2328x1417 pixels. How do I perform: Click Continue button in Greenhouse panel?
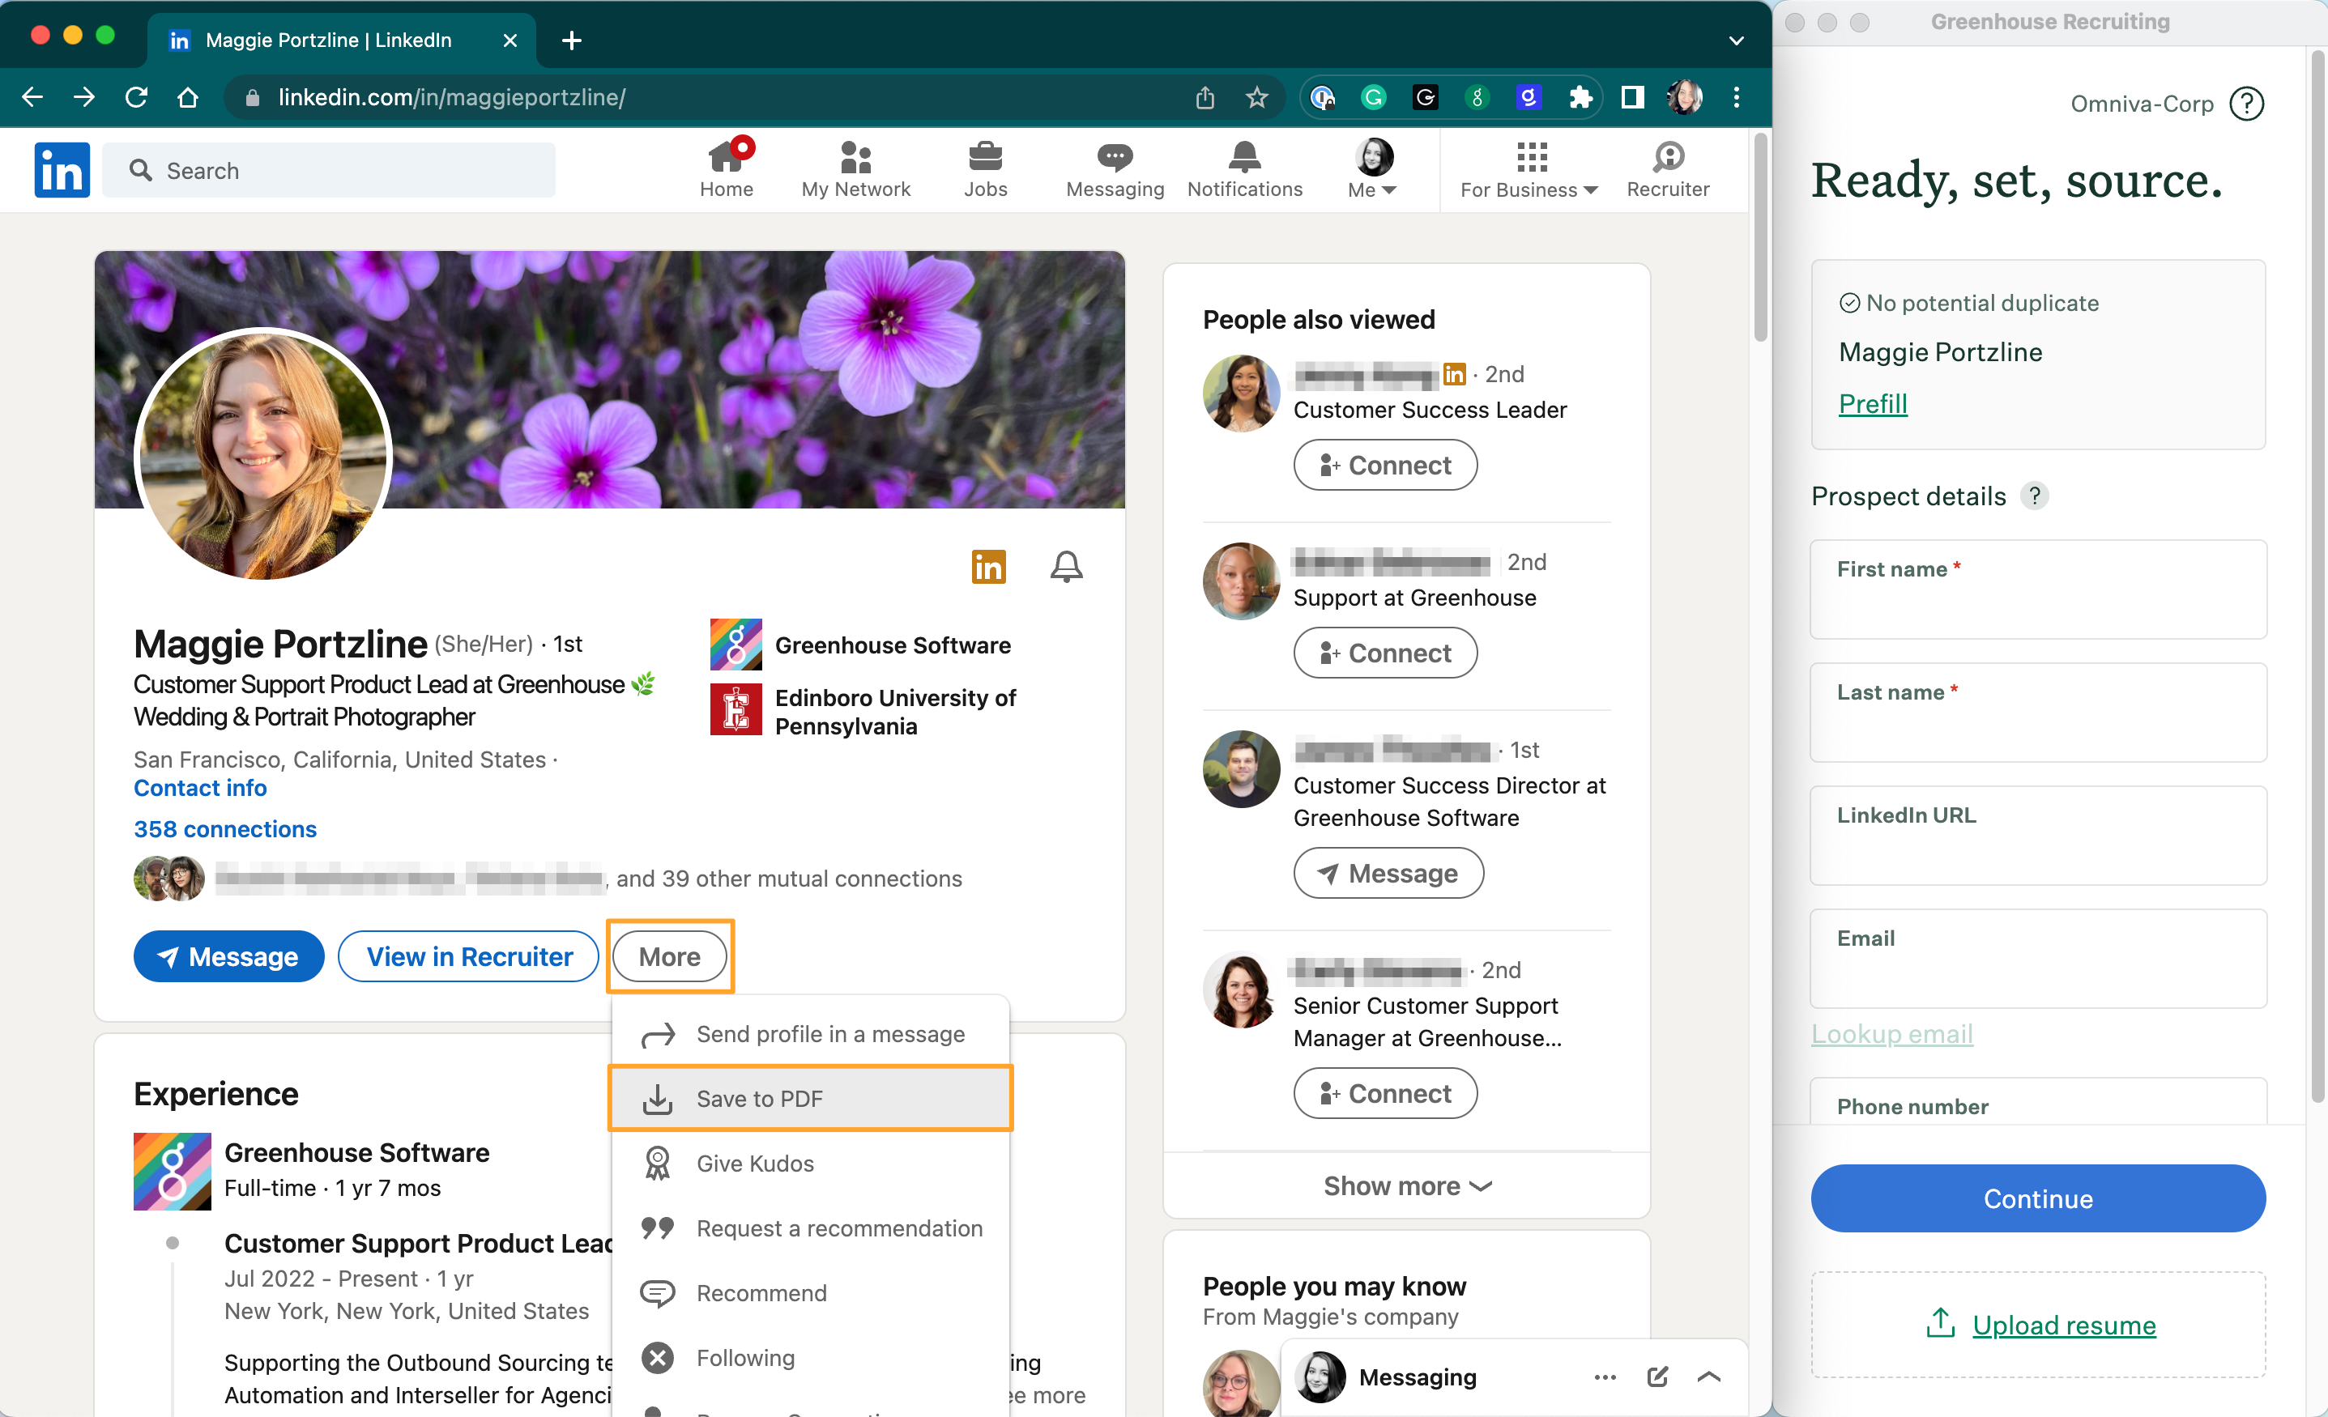pos(2036,1199)
